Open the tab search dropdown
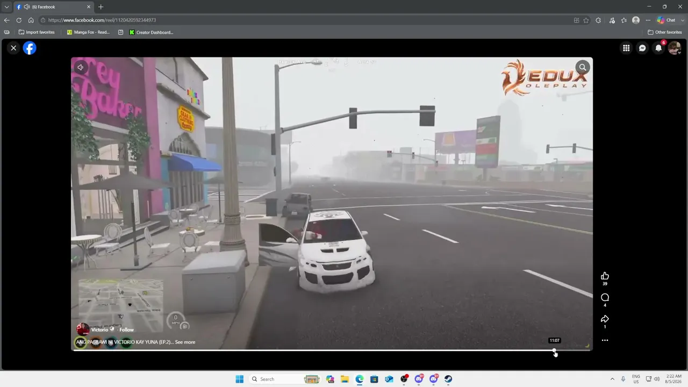This screenshot has width=688, height=387. click(x=6, y=6)
